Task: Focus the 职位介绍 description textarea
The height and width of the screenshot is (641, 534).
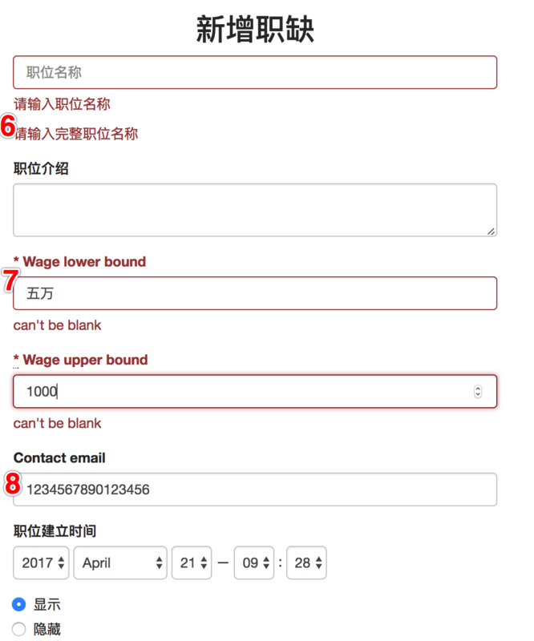Action: click(x=255, y=210)
